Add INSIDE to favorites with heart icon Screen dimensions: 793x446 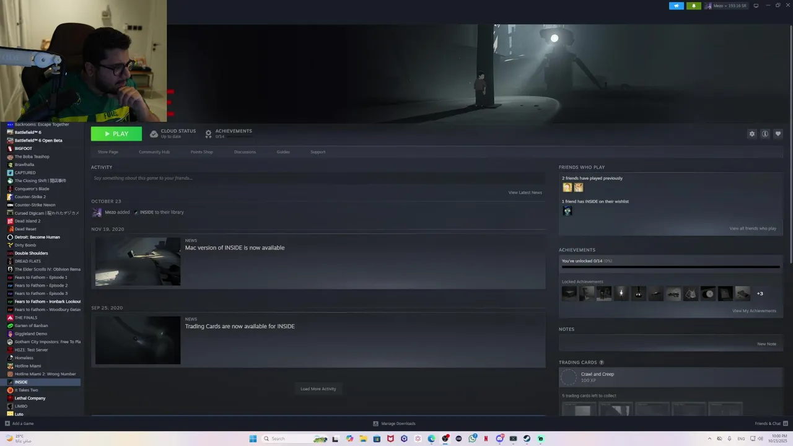pos(778,134)
